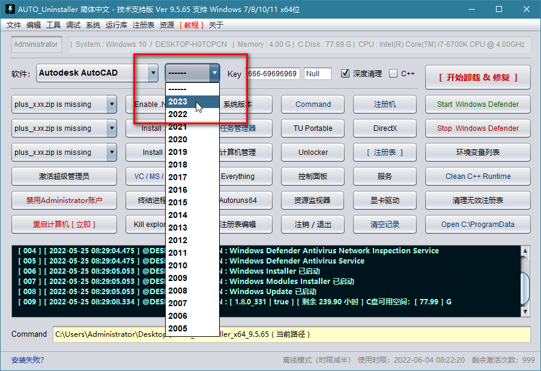This screenshot has width=541, height=371.
Task: Open the red [ 教程 ] menu
Action: point(192,25)
